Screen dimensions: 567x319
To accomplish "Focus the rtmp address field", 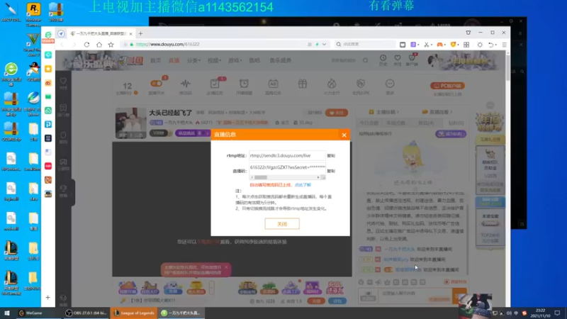I will pyautogui.click(x=287, y=155).
